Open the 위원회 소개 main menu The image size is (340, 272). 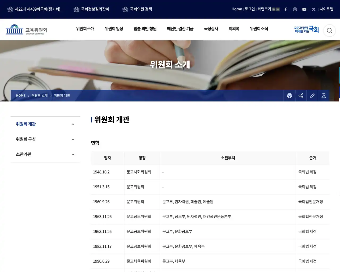pos(85,29)
